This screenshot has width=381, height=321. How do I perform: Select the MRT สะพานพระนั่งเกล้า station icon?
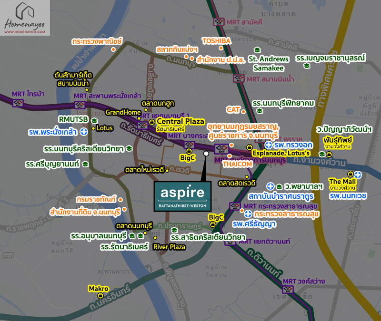[80, 105]
